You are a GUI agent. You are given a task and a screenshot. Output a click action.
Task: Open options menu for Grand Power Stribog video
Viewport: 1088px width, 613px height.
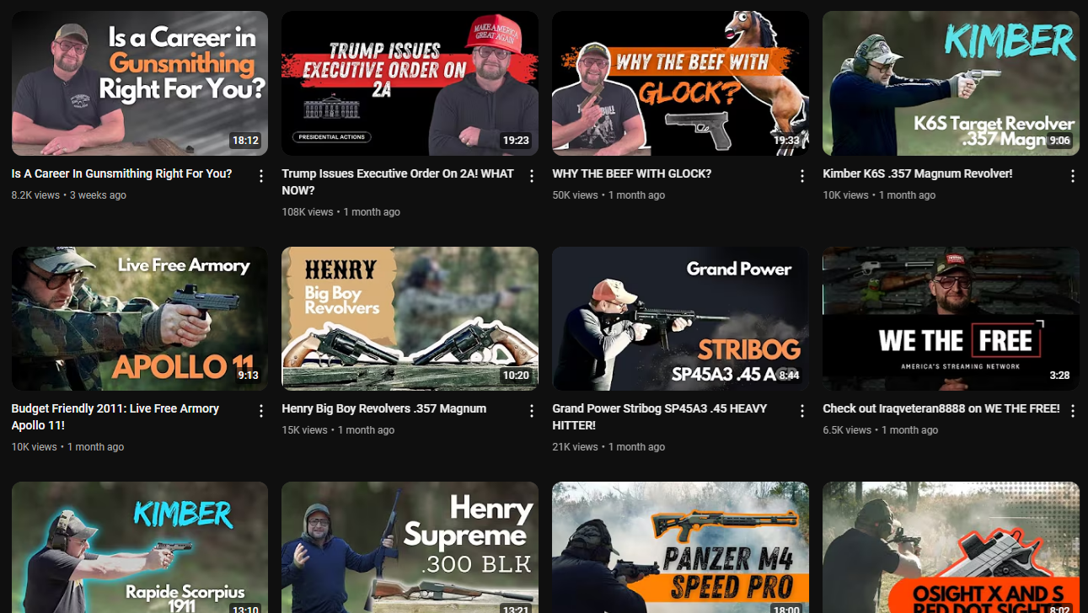pyautogui.click(x=802, y=411)
